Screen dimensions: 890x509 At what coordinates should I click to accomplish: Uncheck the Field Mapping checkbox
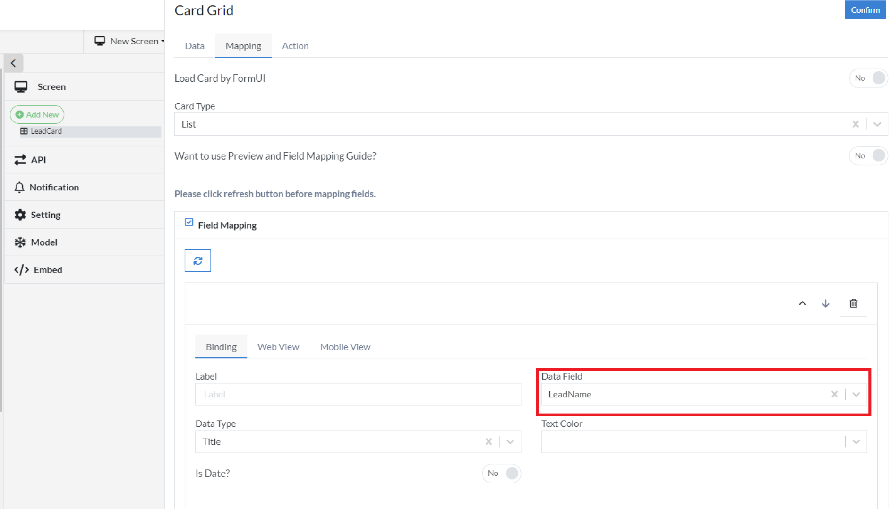coord(189,223)
